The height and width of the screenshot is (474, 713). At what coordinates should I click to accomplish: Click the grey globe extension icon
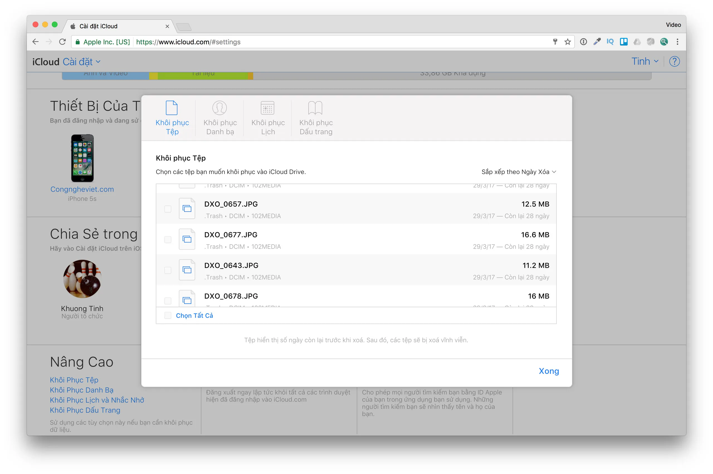650,42
